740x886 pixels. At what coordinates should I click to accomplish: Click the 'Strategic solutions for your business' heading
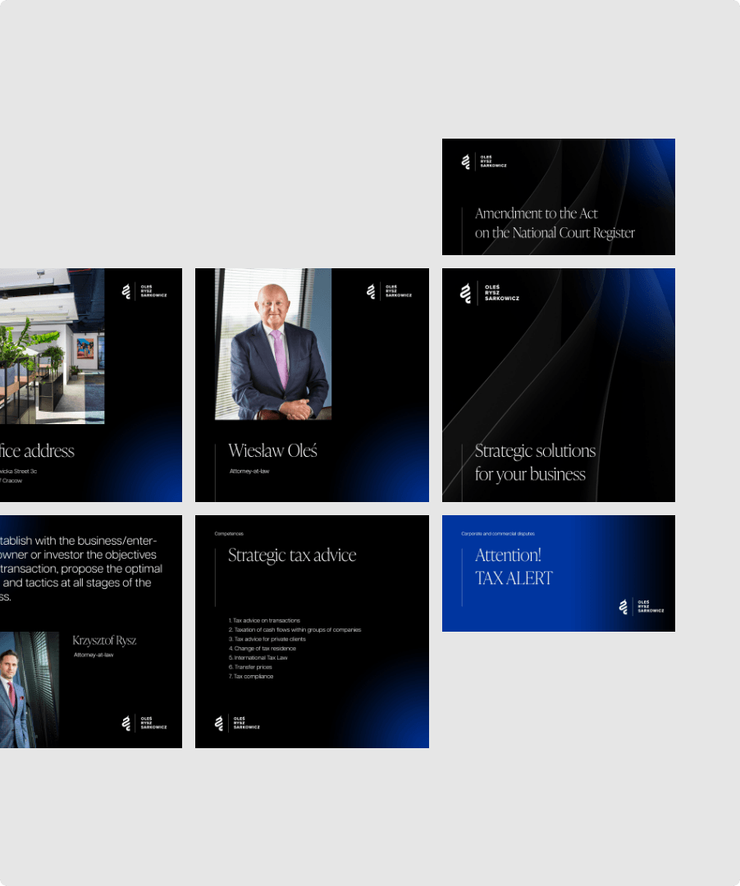(535, 463)
